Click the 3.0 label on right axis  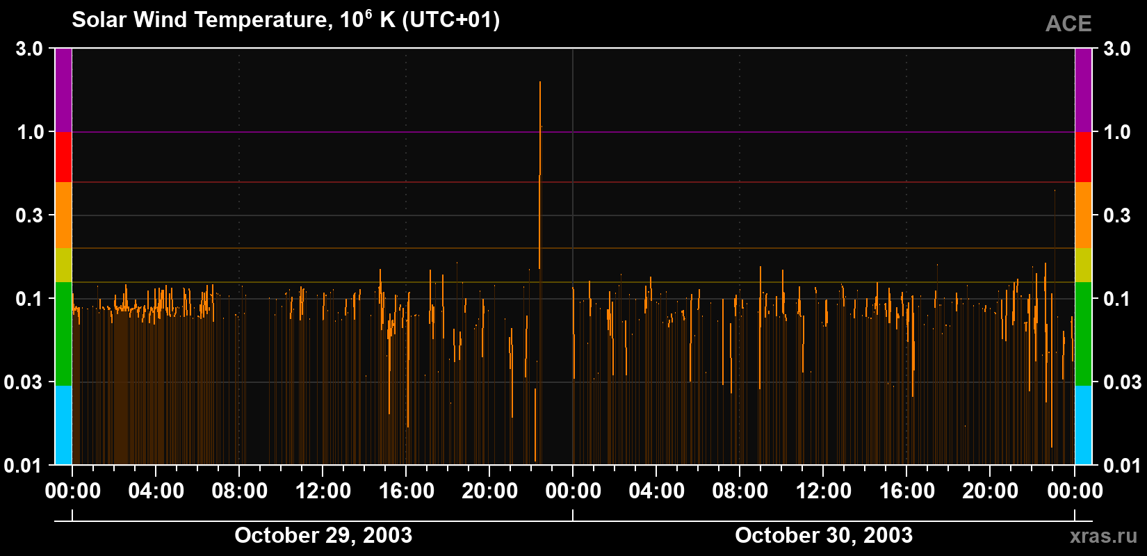[1117, 49]
